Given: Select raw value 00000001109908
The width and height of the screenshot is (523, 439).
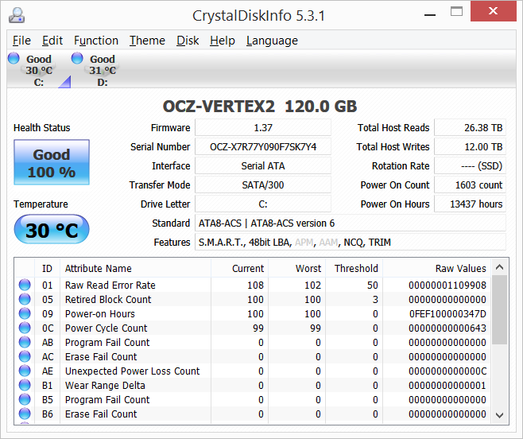Looking at the screenshot, I should (x=447, y=285).
